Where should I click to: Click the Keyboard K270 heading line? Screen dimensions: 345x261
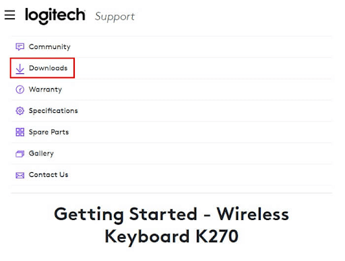click(171, 237)
